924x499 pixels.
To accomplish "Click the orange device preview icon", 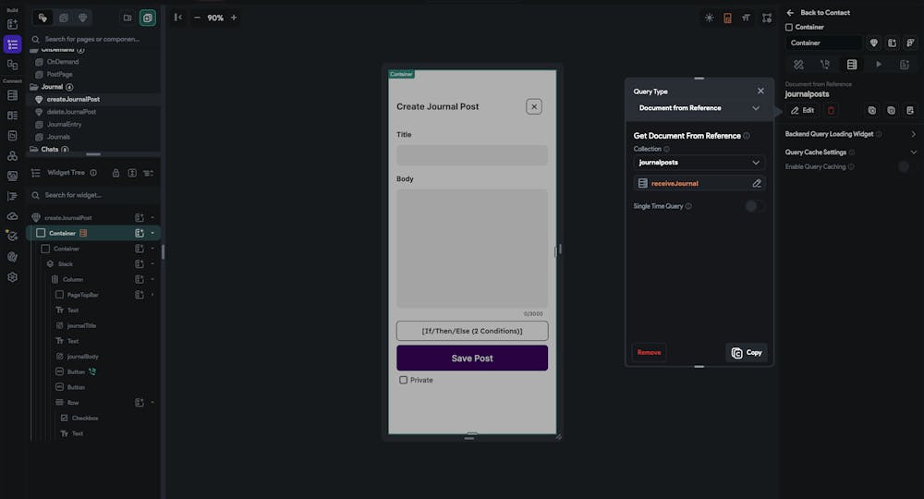I will click(x=728, y=18).
